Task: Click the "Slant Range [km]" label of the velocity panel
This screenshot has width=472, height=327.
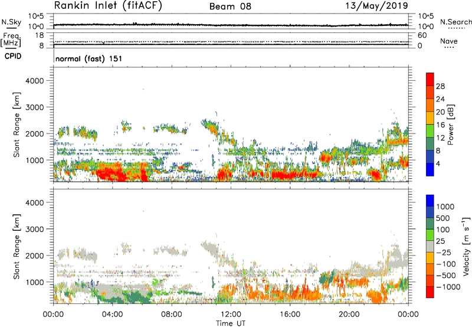Action: [x=17, y=247]
